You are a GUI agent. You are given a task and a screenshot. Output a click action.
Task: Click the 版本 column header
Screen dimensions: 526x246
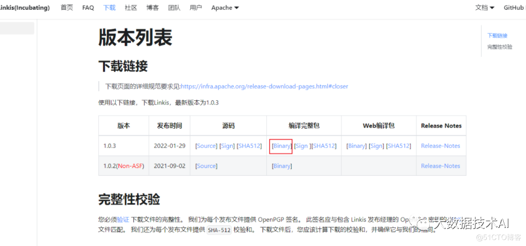coord(124,126)
